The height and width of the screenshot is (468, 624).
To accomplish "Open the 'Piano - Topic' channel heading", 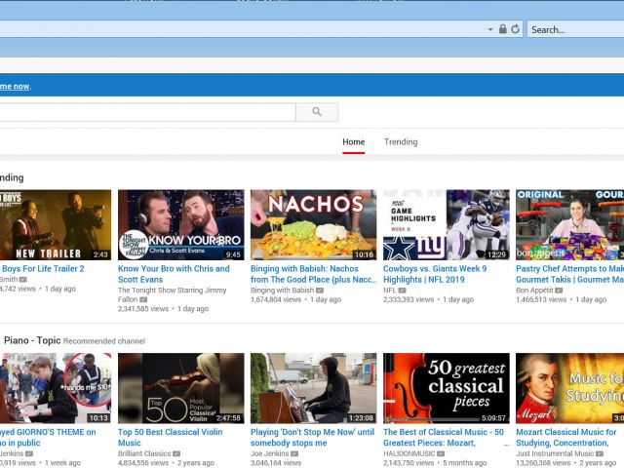I will (x=32, y=340).
